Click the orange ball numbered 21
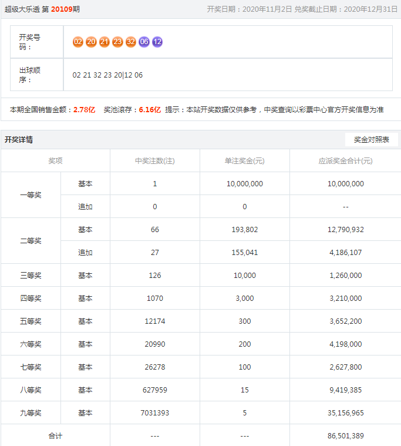This screenshot has width=401, height=446. pos(105,42)
